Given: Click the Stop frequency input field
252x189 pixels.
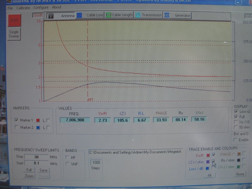Looking at the screenshot, I should click(36, 157).
